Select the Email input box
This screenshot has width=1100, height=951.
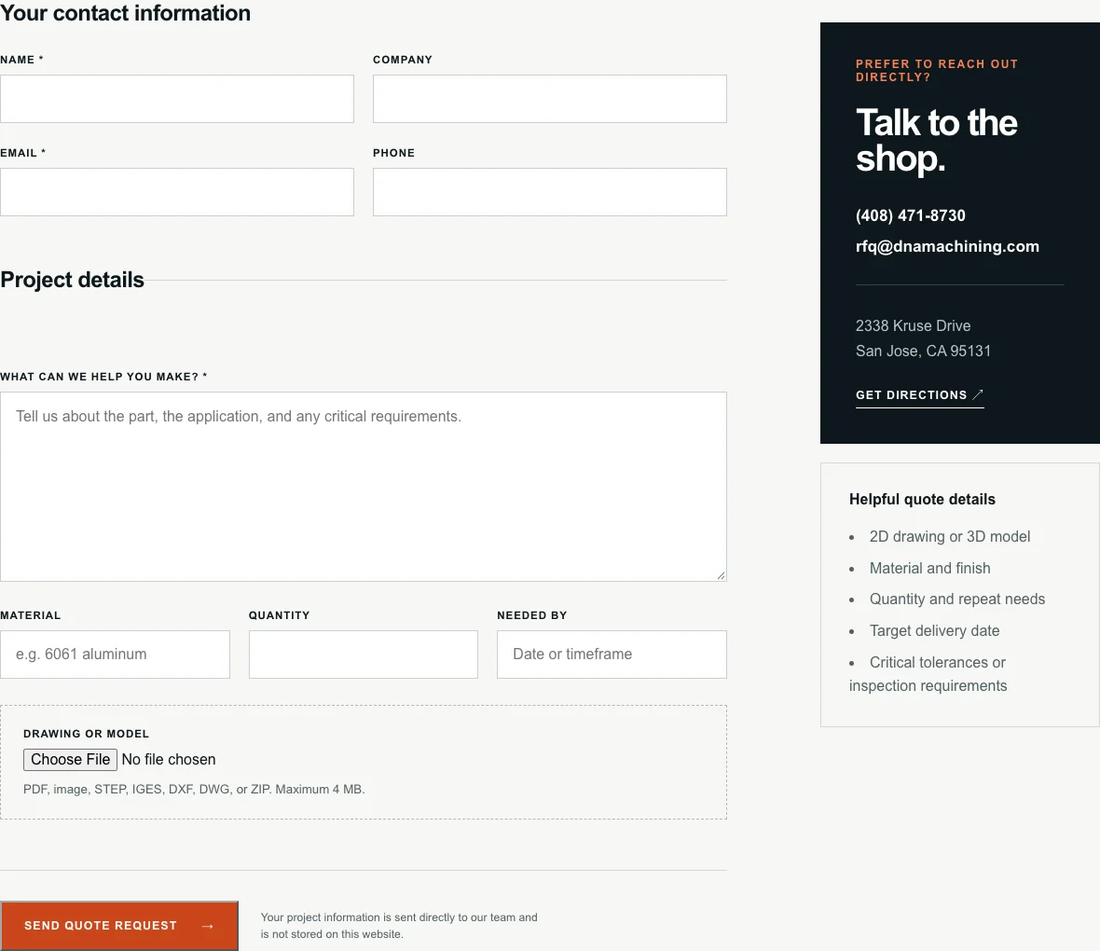tap(177, 192)
